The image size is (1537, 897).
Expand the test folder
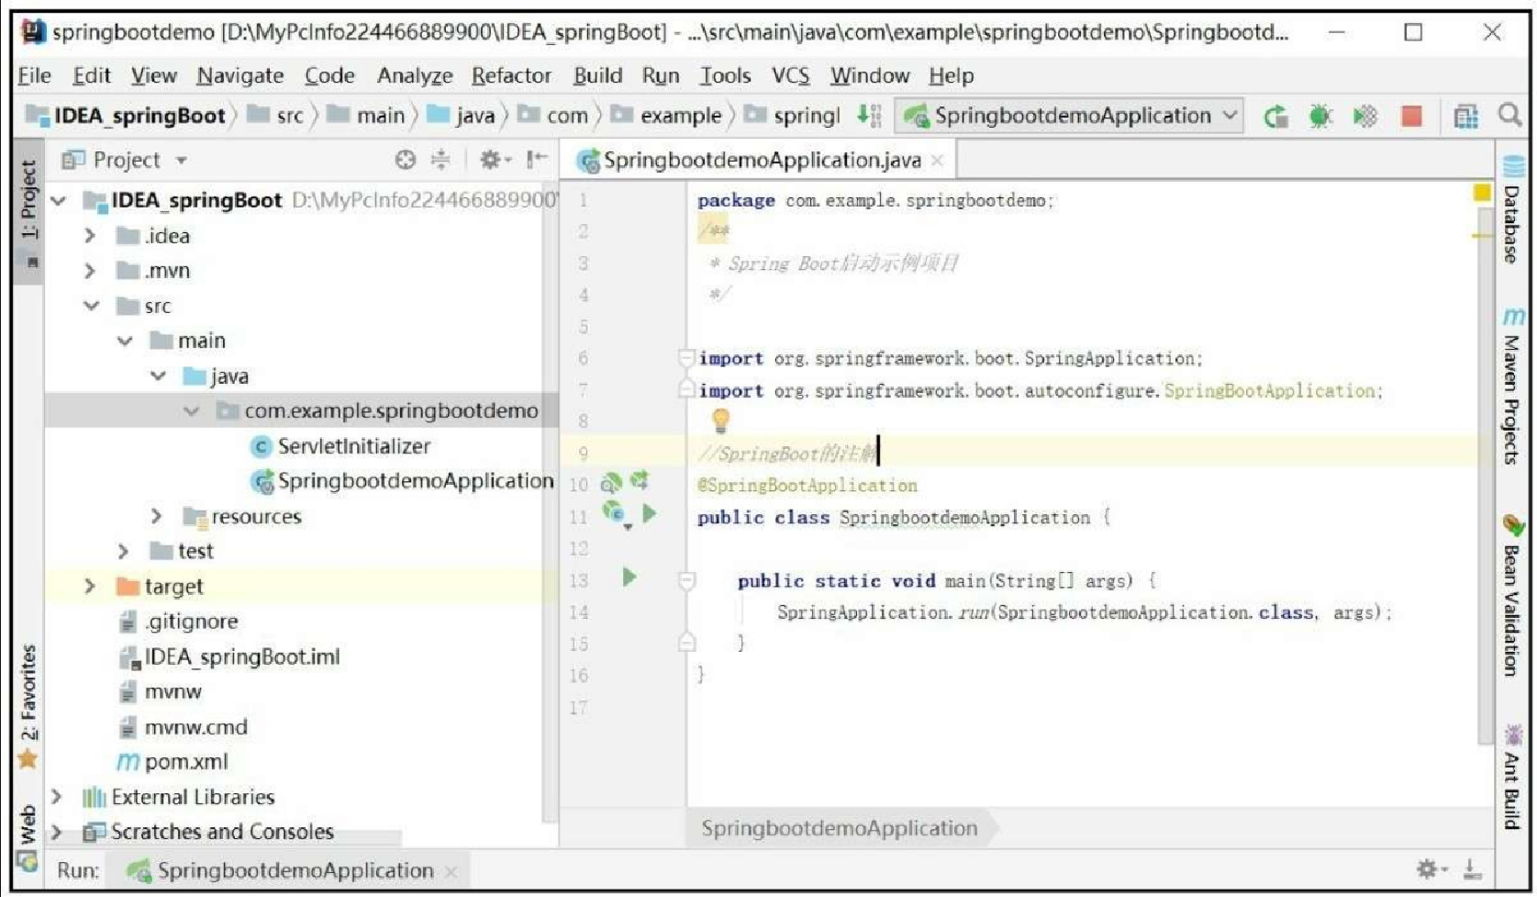[x=124, y=551]
